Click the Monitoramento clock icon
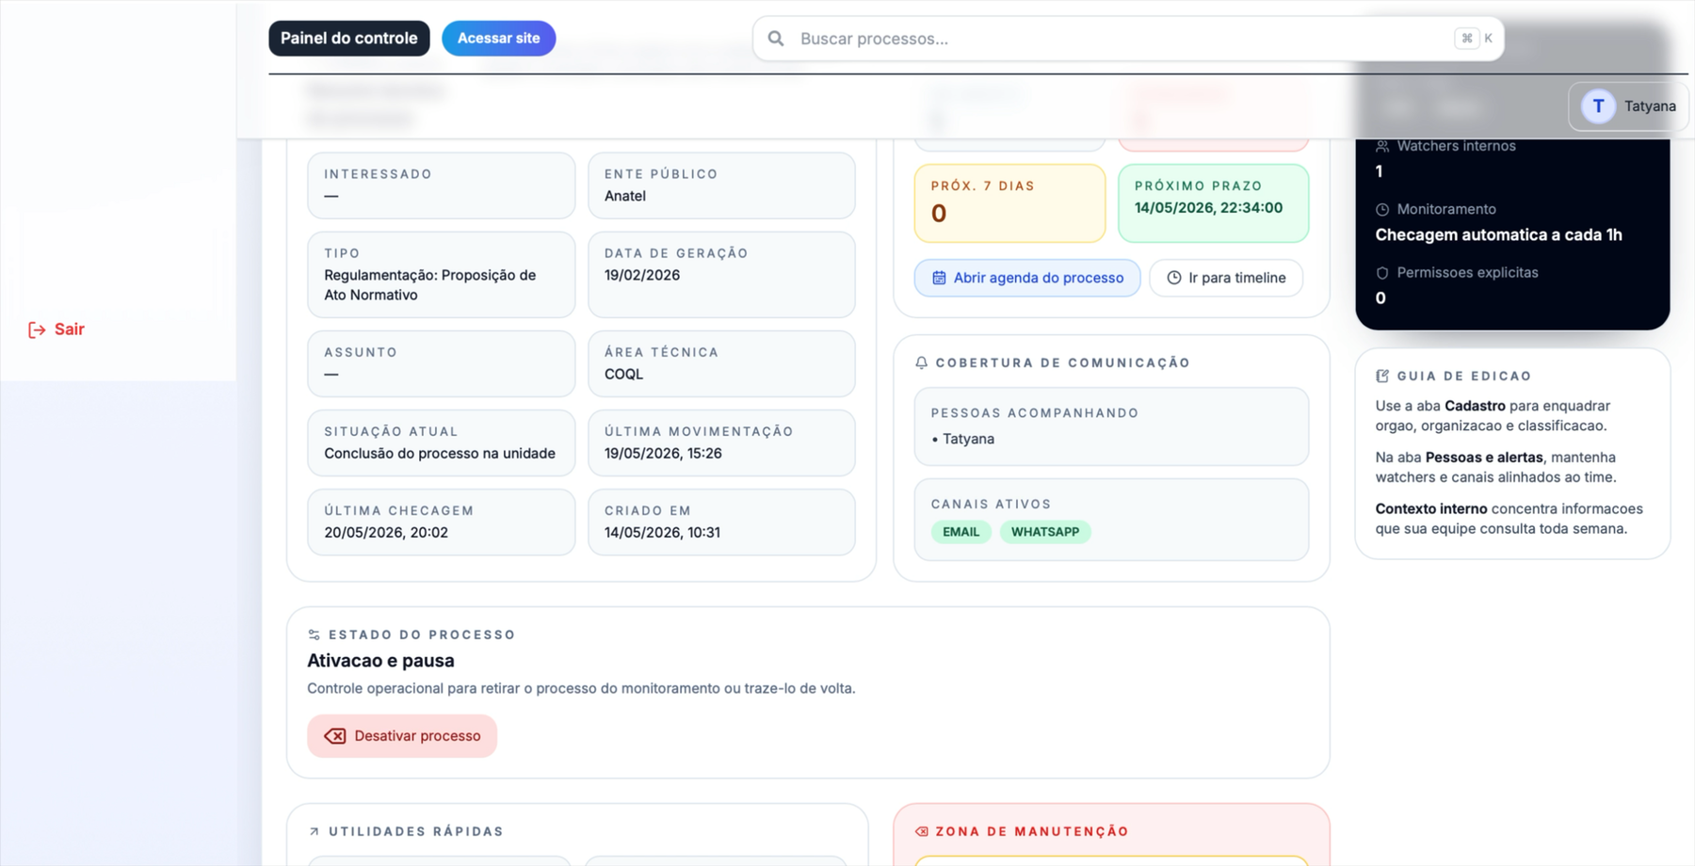Screen dimensions: 1695x866 1382,209
